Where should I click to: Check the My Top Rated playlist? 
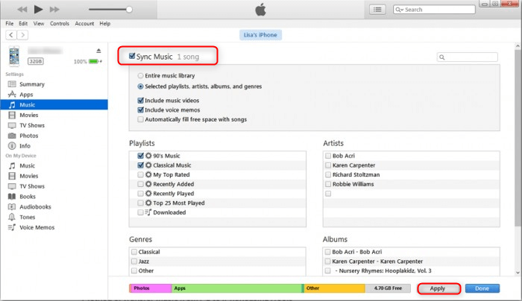pyautogui.click(x=140, y=174)
